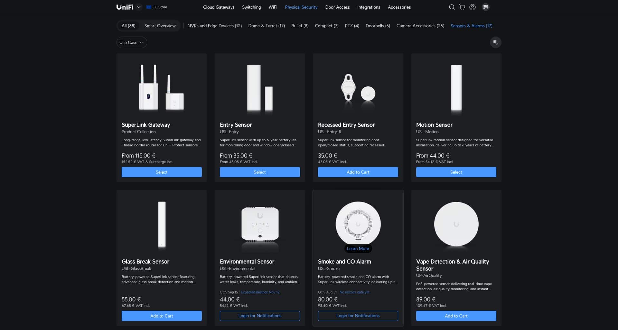This screenshot has height=330, width=618.
Task: Click '89,00 €' price
Action: [426, 300]
